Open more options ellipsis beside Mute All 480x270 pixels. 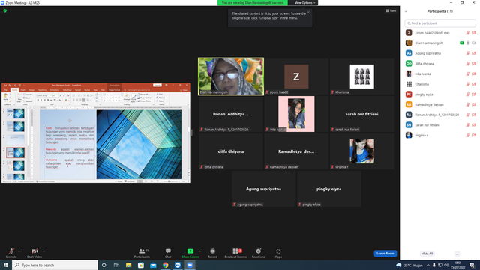pyautogui.click(x=457, y=253)
